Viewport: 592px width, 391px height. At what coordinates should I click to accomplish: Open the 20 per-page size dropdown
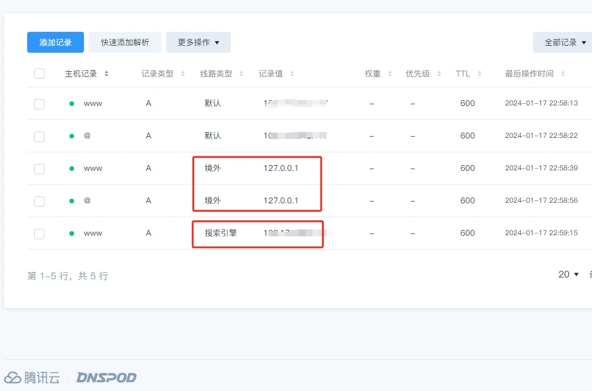(x=568, y=275)
